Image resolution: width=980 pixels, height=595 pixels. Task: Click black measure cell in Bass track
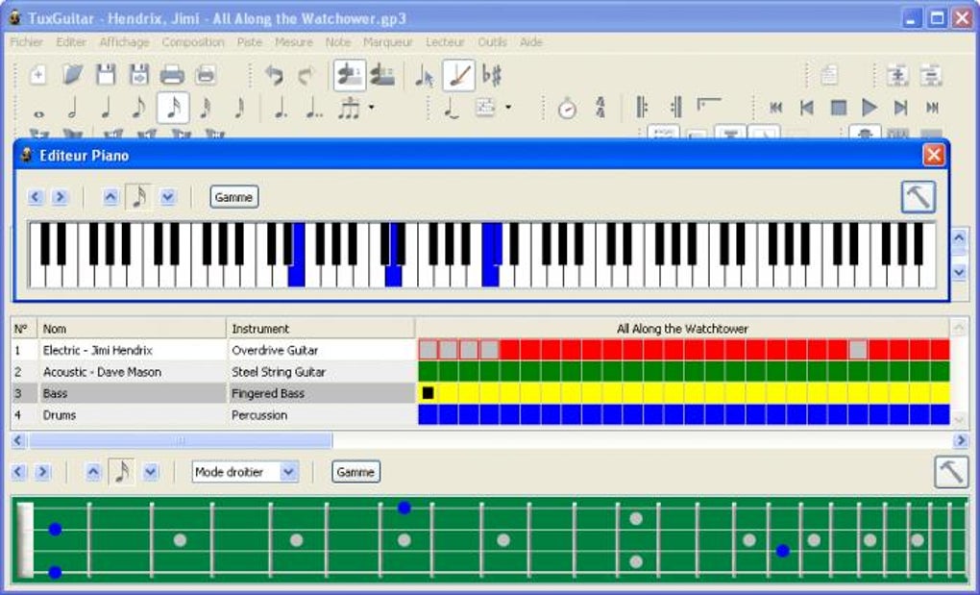[428, 393]
